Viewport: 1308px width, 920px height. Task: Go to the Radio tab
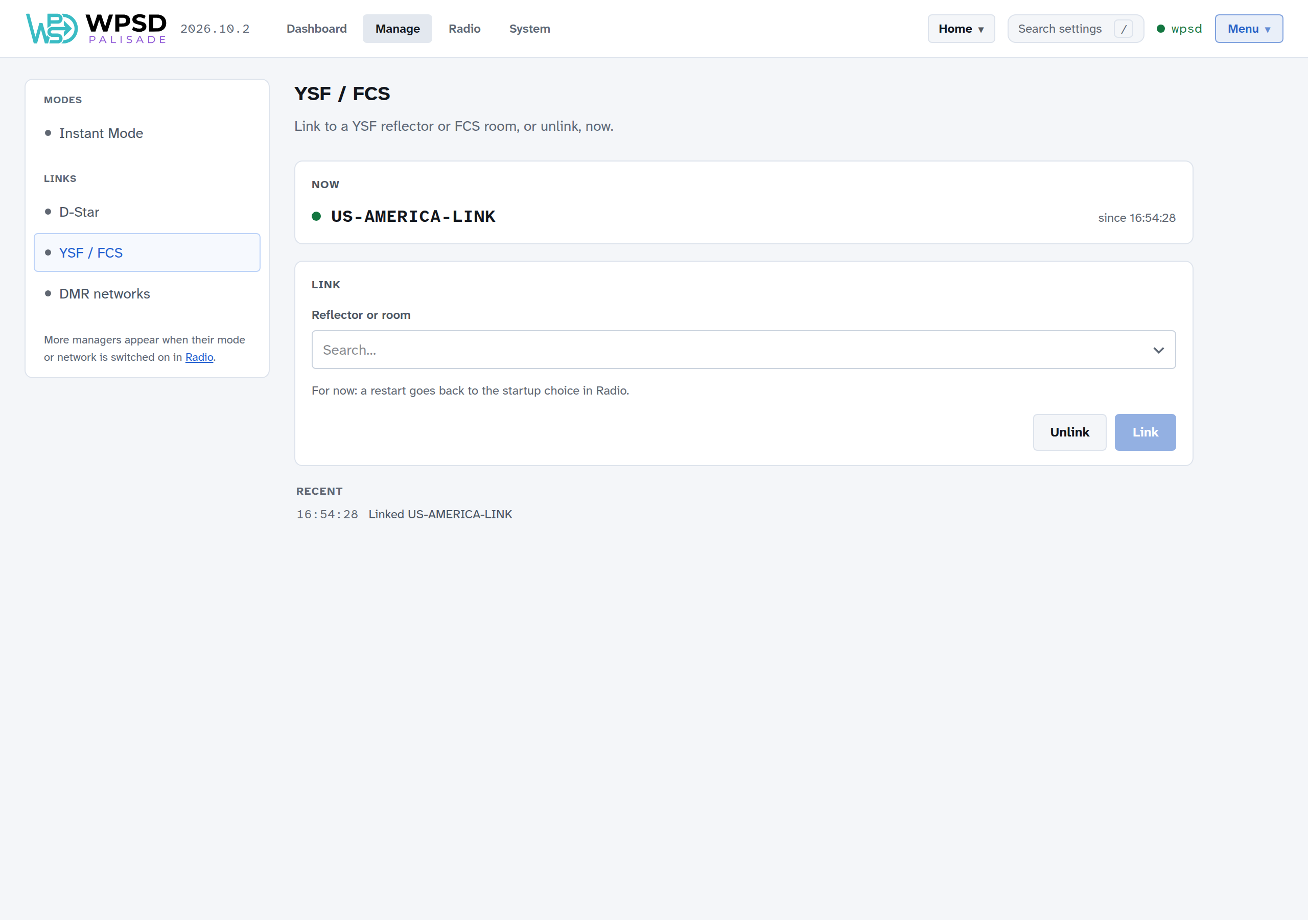[x=464, y=29]
